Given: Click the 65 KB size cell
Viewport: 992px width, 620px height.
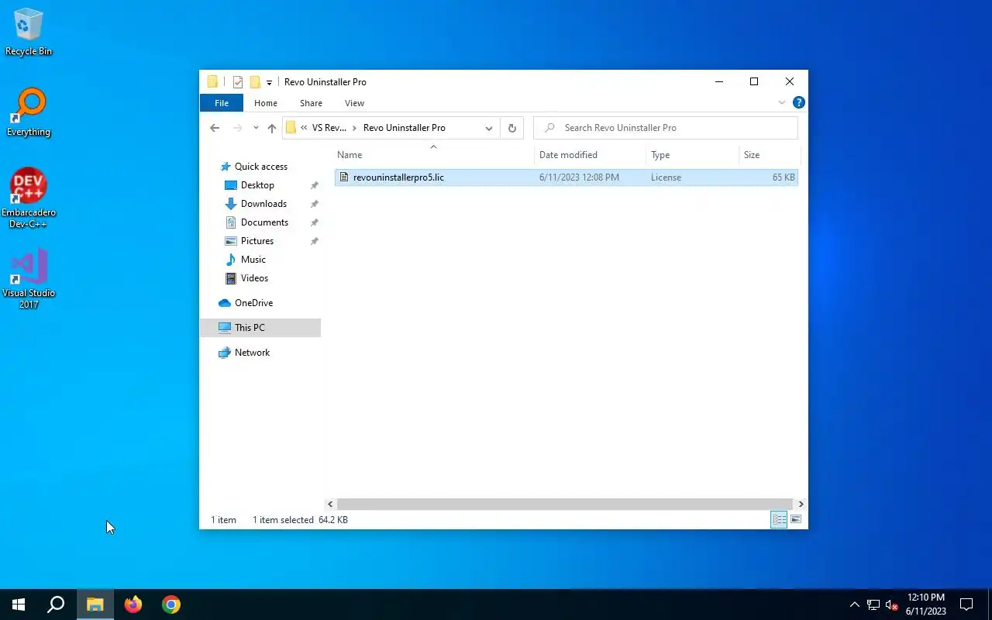Looking at the screenshot, I should point(784,177).
